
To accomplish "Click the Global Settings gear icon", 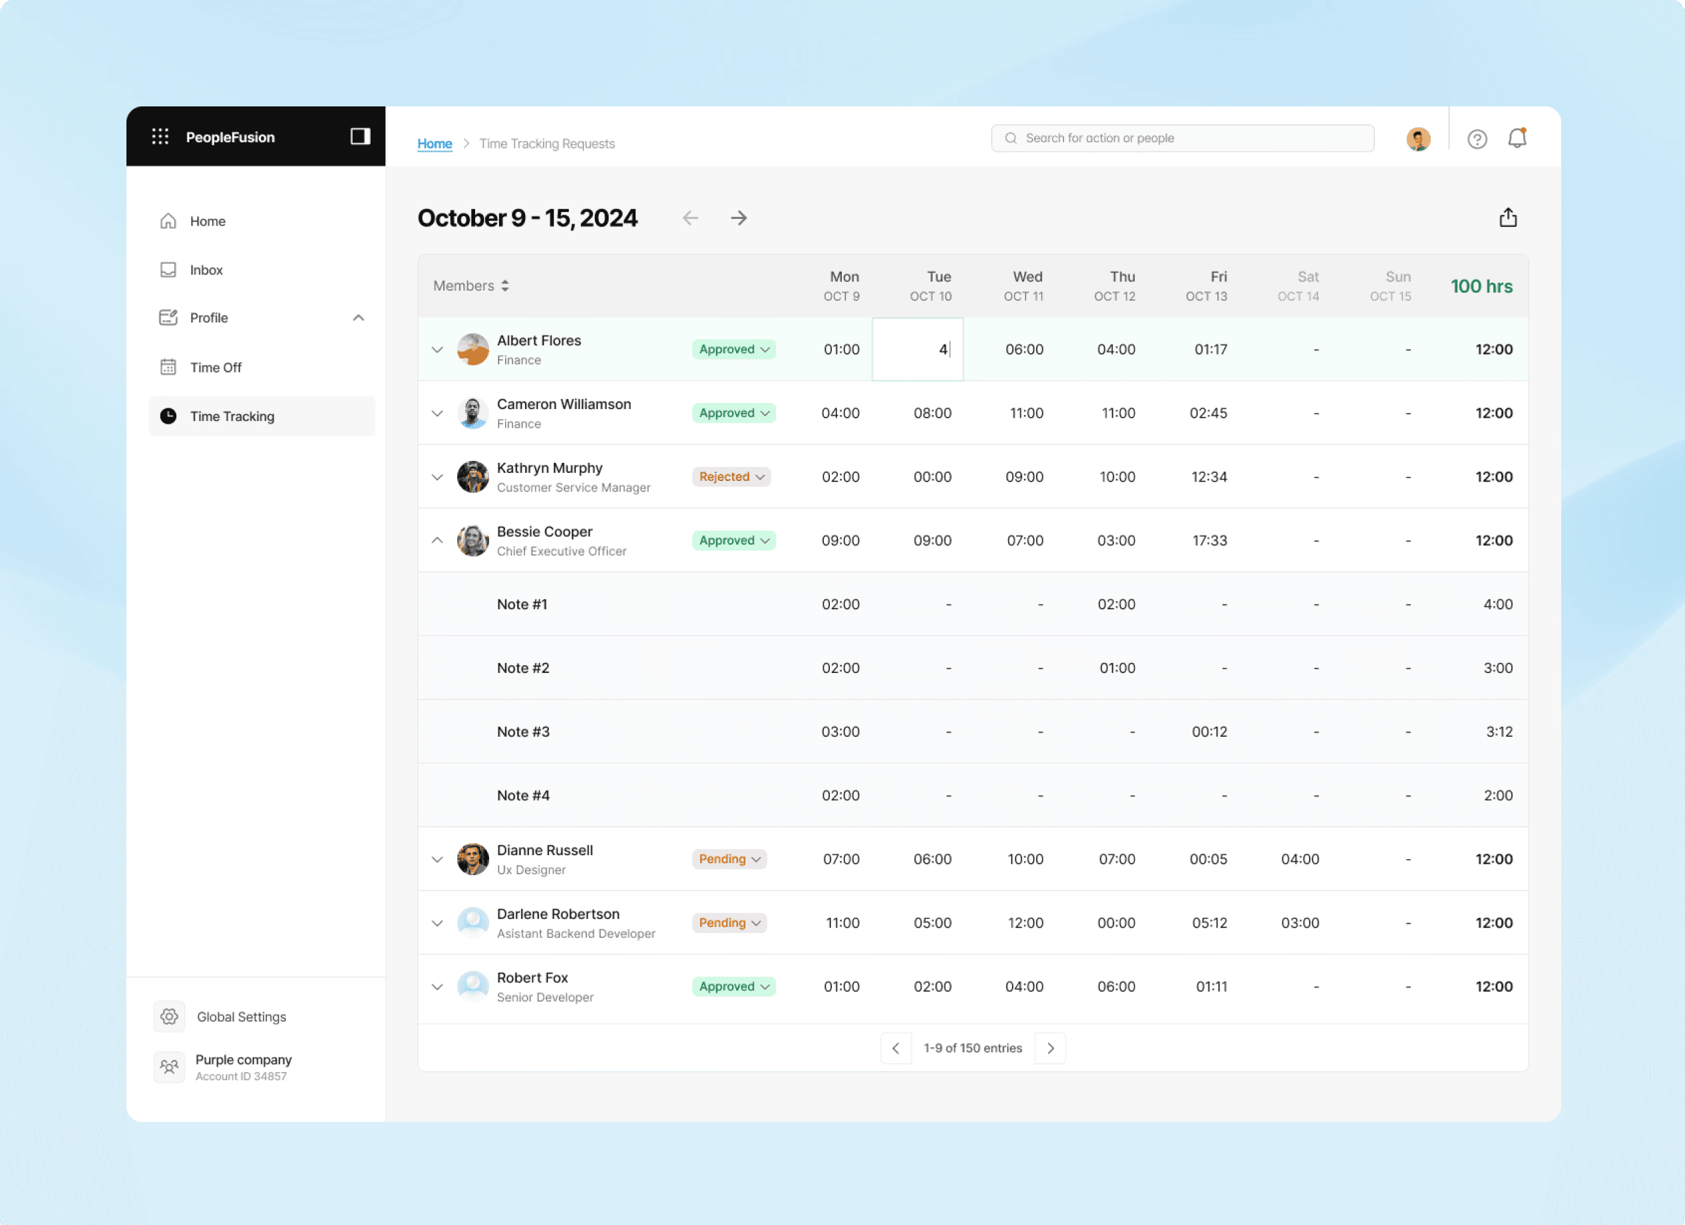I will [x=170, y=1016].
